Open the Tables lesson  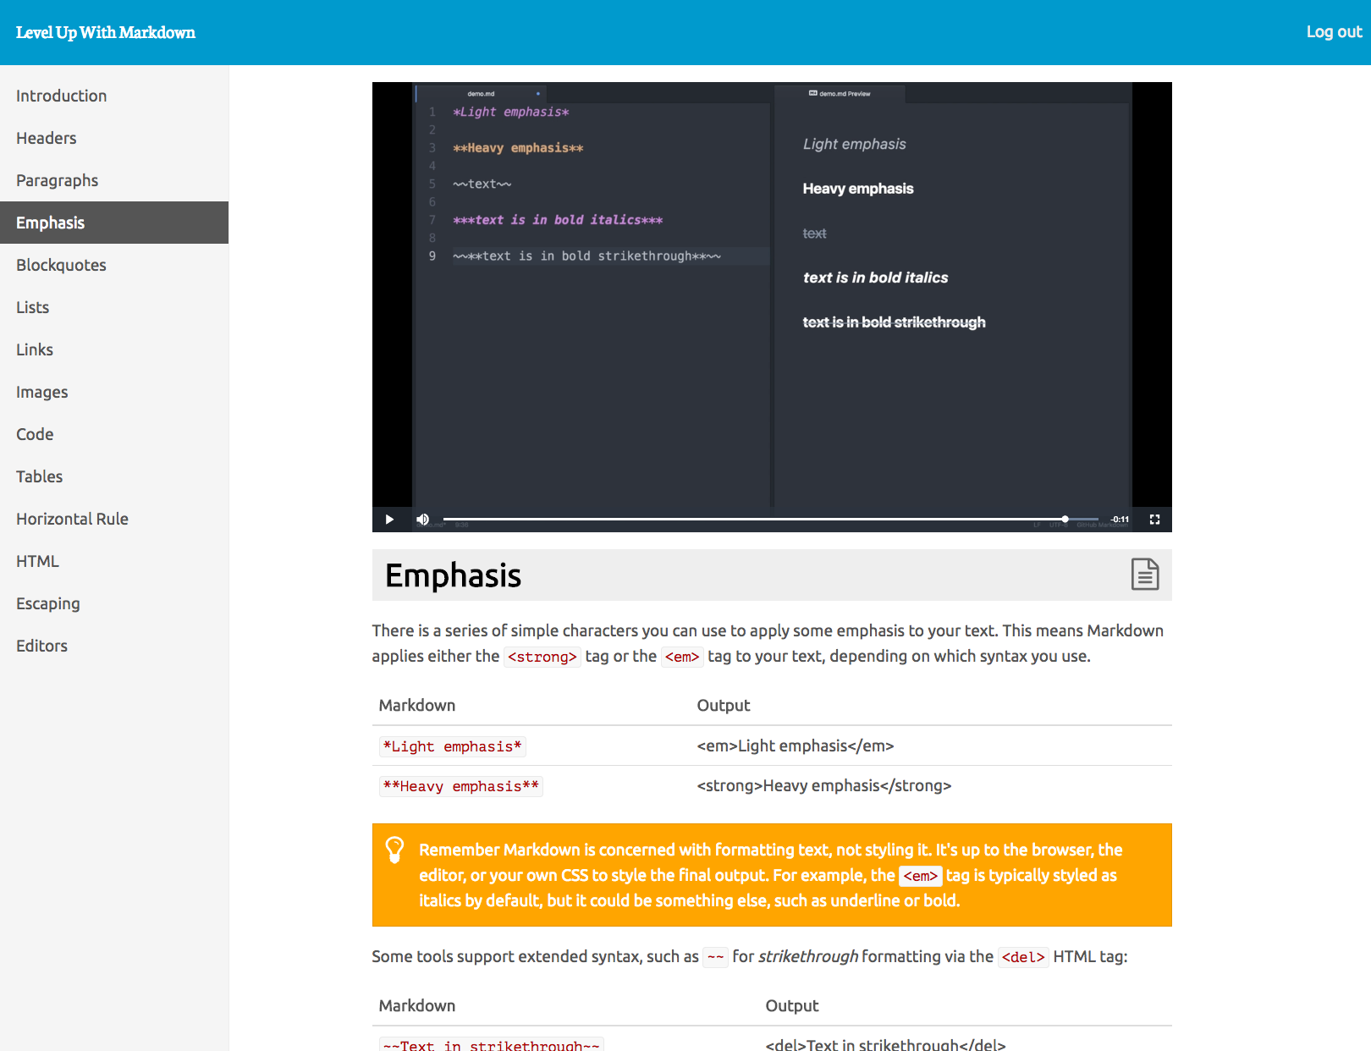[39, 476]
